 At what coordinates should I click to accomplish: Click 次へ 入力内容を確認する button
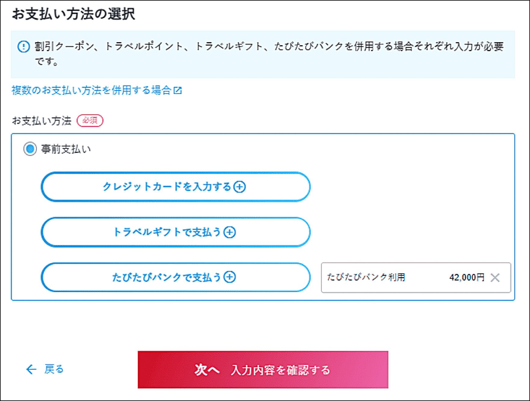coord(263,370)
